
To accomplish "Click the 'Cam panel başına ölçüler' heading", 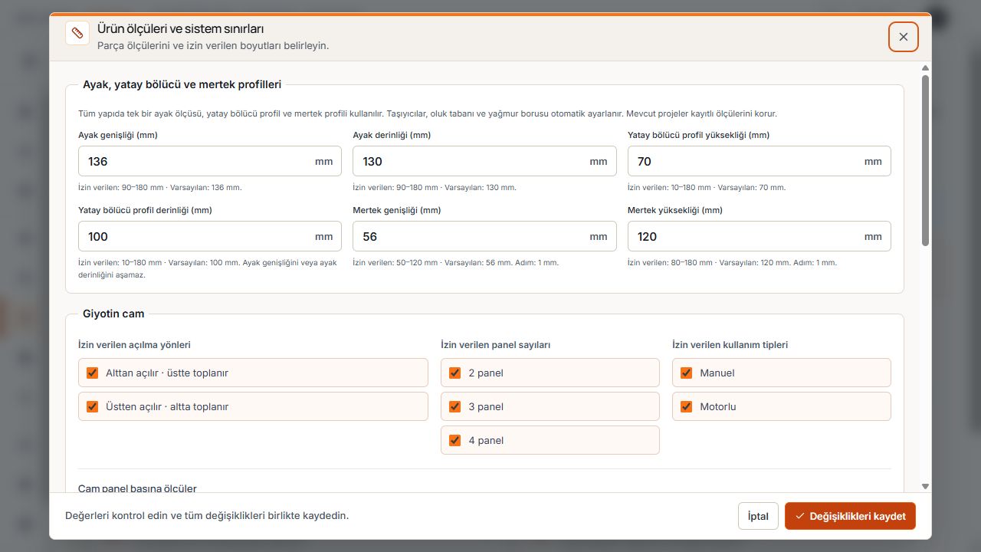I will (x=137, y=488).
